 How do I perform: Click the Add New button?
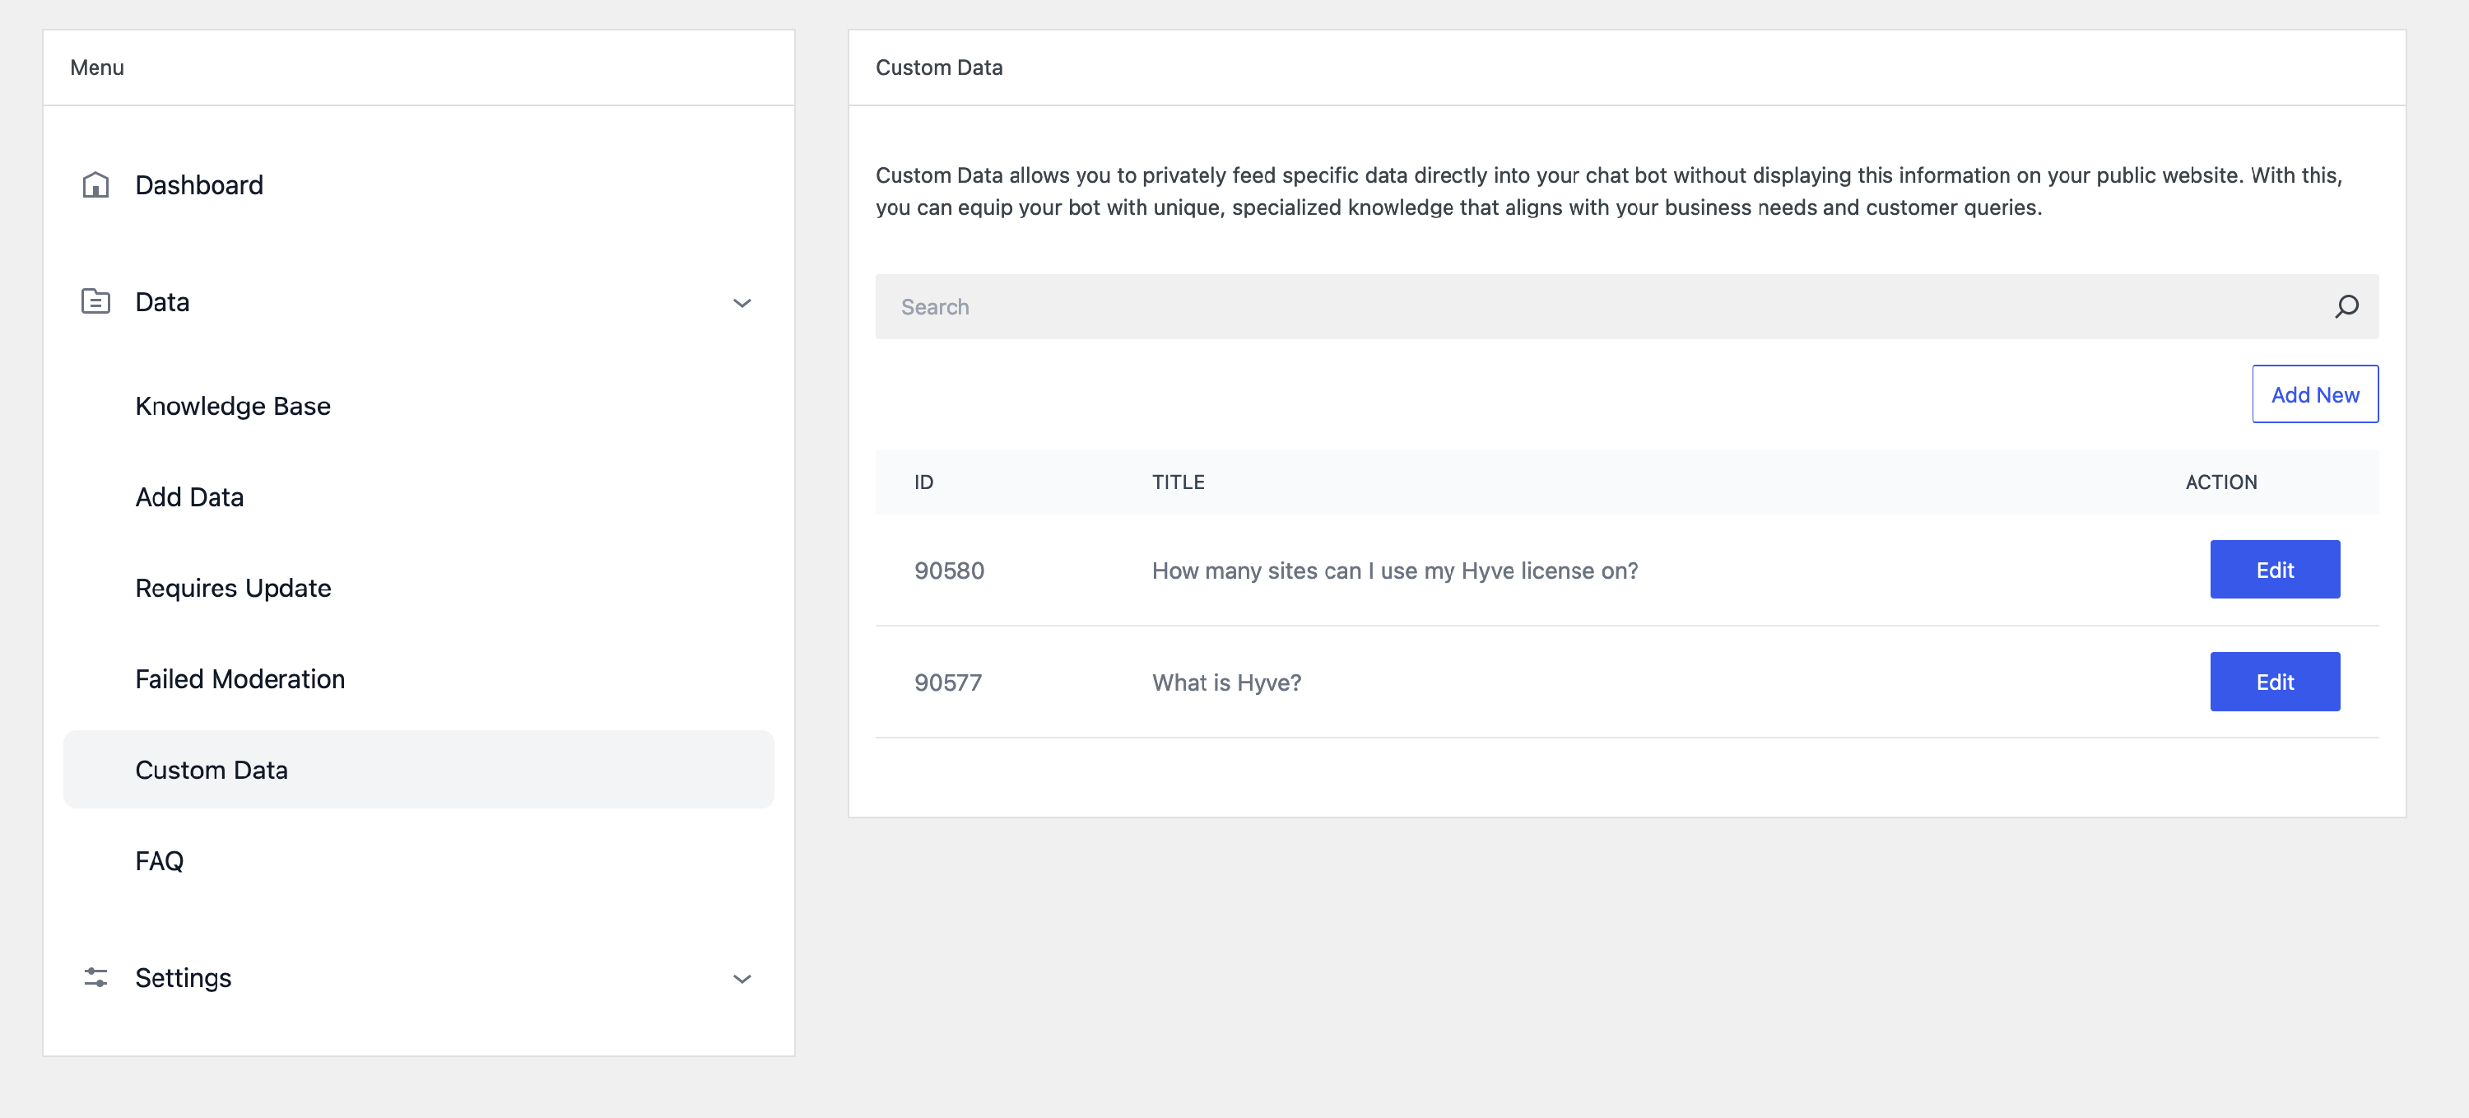pos(2313,394)
